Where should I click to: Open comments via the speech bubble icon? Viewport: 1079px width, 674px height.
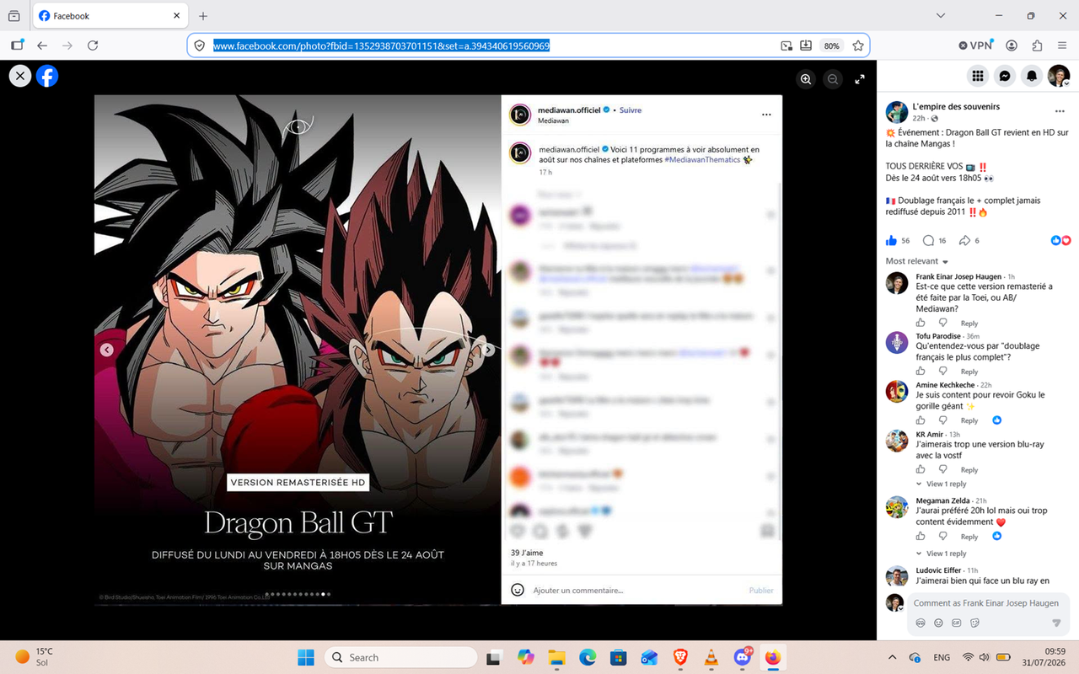tap(929, 240)
